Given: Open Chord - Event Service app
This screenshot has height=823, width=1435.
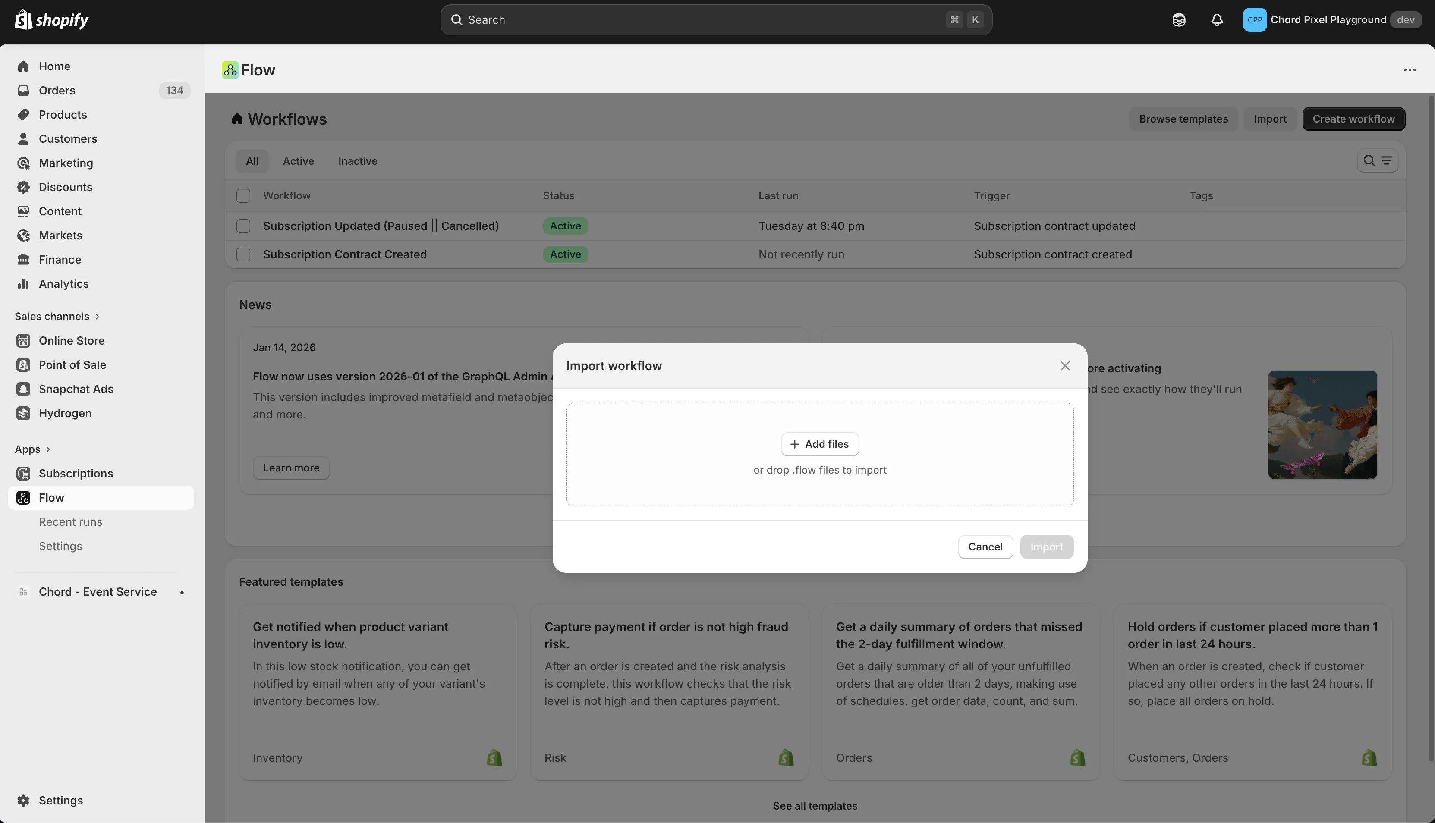Looking at the screenshot, I should (x=97, y=592).
